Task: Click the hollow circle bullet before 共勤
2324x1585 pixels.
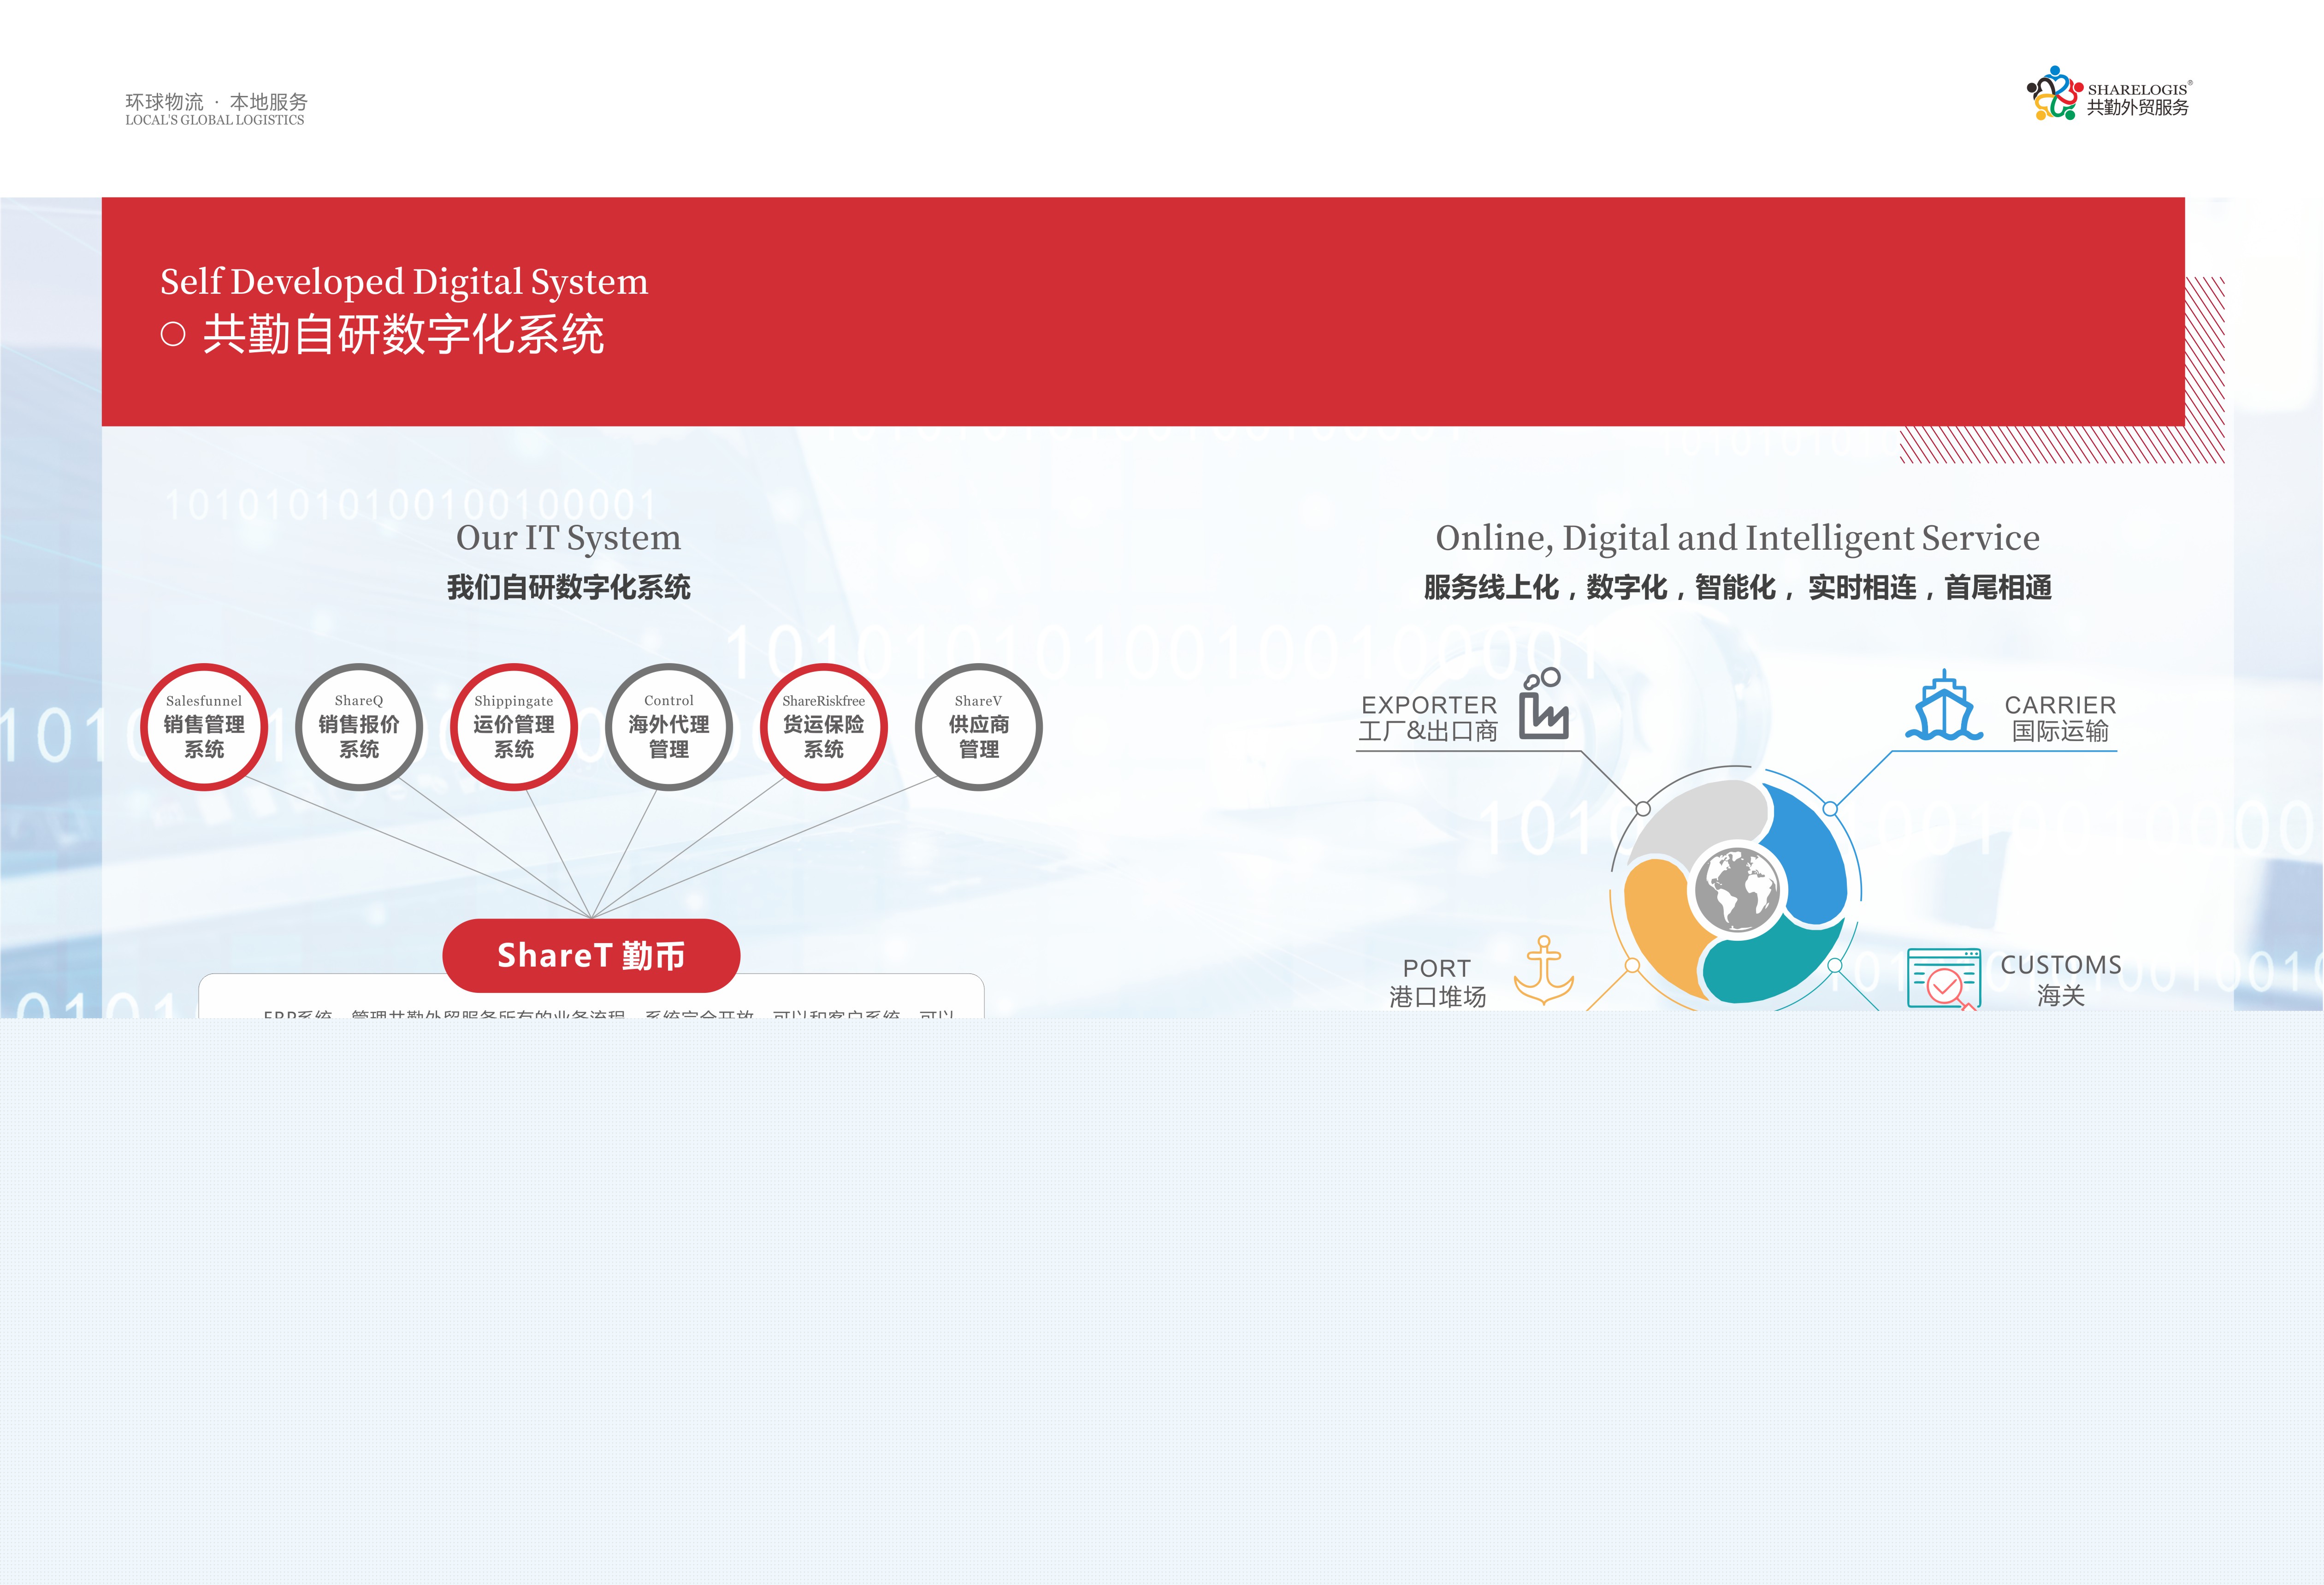Action: click(173, 334)
